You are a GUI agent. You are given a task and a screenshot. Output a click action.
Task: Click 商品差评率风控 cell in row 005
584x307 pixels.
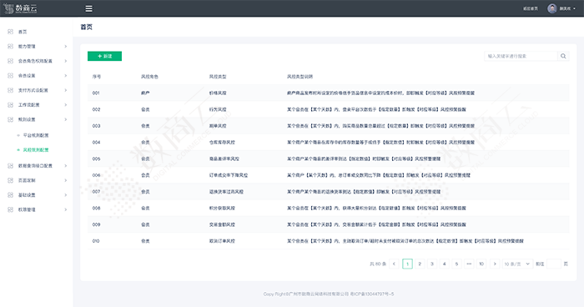pyautogui.click(x=224, y=159)
